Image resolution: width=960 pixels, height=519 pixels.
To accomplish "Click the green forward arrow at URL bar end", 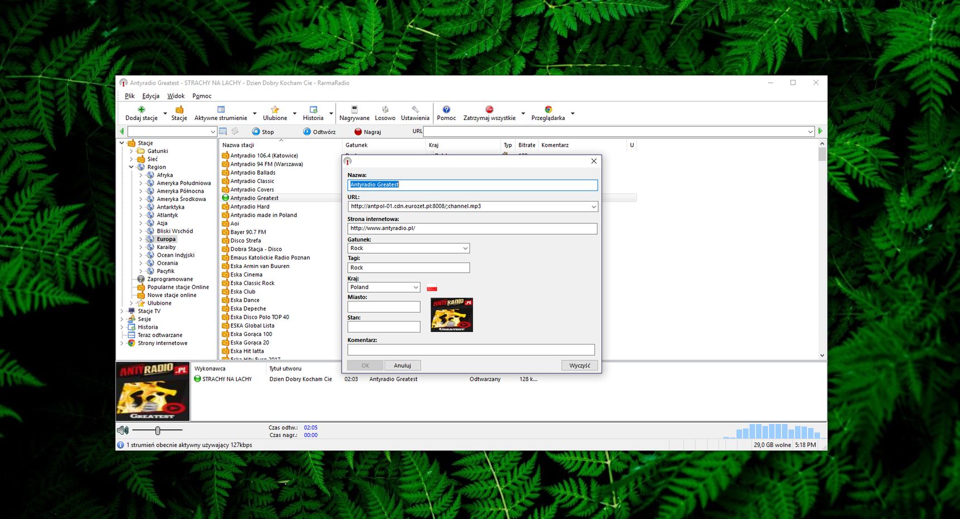I will 820,131.
